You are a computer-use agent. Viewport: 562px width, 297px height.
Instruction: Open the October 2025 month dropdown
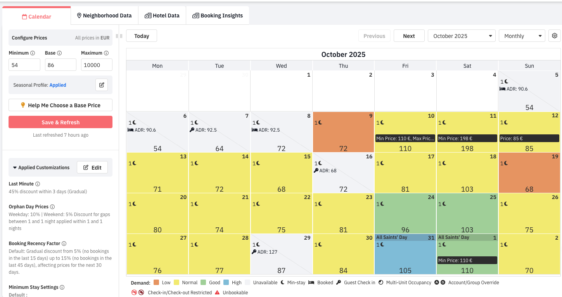[462, 36]
